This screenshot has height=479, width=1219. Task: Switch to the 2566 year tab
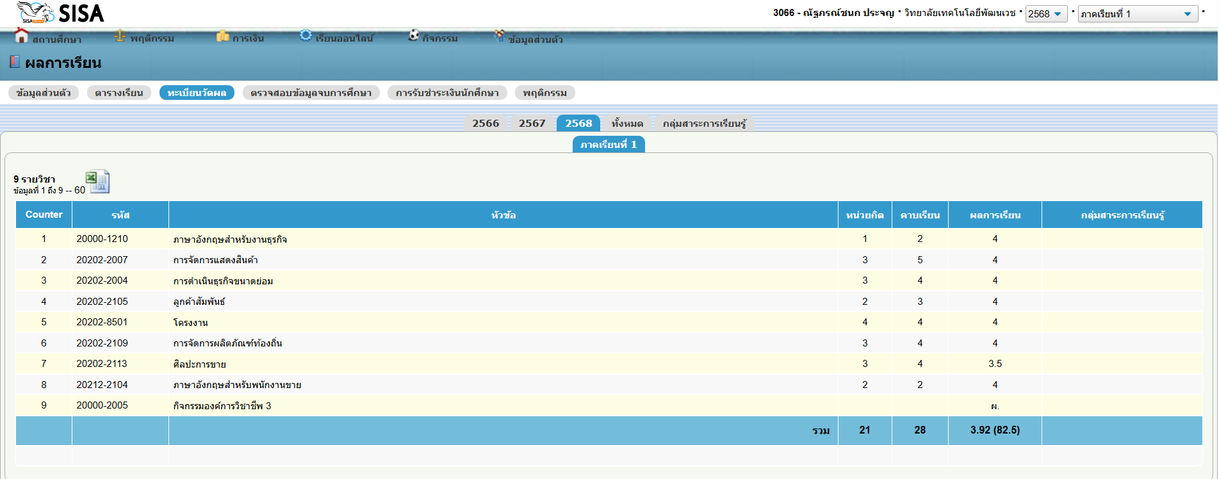(x=485, y=124)
